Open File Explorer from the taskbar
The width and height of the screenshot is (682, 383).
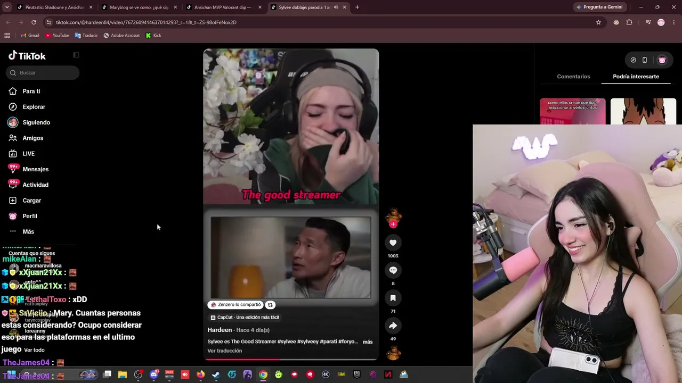pos(123,374)
